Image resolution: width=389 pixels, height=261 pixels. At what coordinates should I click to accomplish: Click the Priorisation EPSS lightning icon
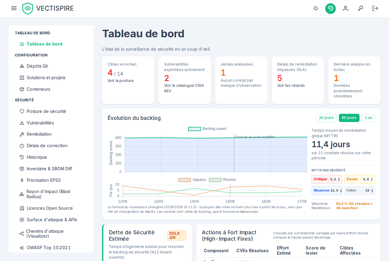point(22,180)
